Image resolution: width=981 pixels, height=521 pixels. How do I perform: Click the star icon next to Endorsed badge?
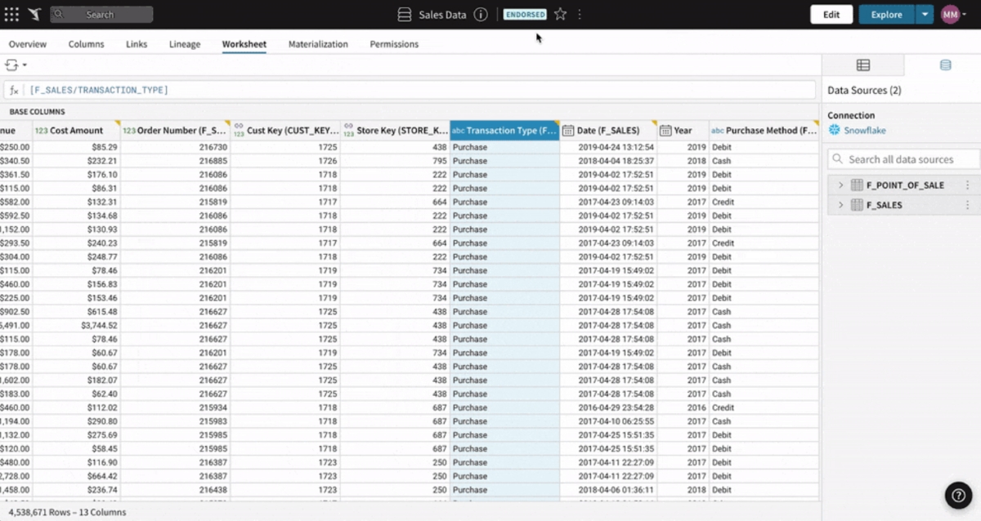[559, 13]
